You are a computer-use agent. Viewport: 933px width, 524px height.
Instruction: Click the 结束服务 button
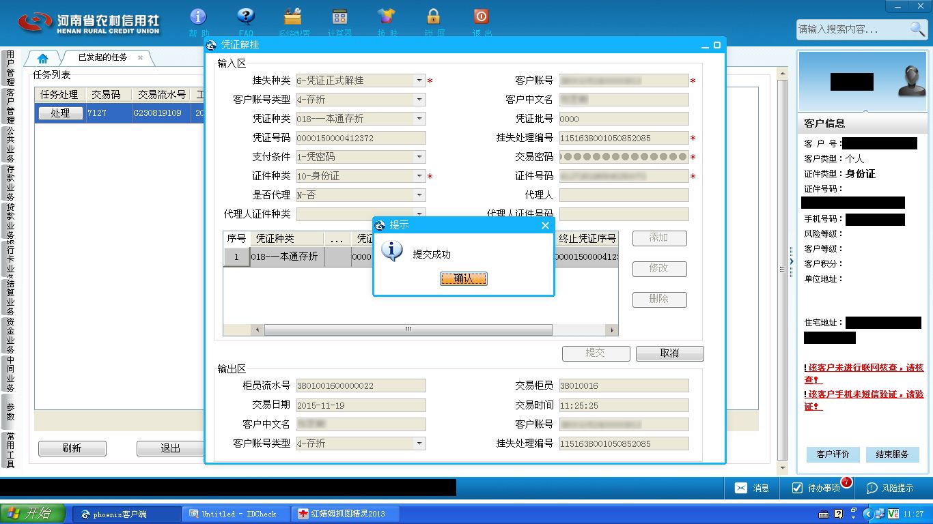point(892,454)
